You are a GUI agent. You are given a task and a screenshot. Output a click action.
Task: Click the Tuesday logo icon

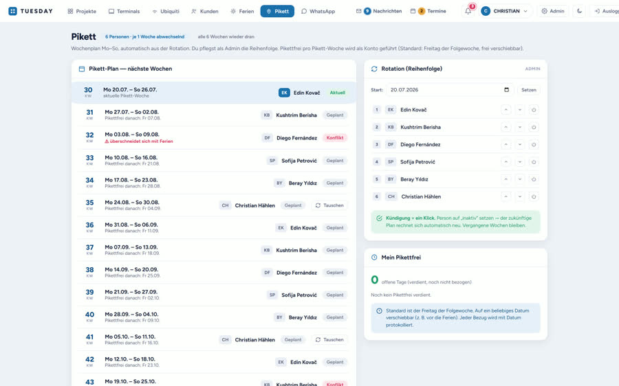pos(12,11)
